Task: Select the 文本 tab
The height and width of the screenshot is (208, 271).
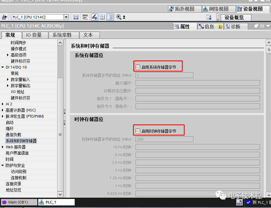Action: click(89, 35)
